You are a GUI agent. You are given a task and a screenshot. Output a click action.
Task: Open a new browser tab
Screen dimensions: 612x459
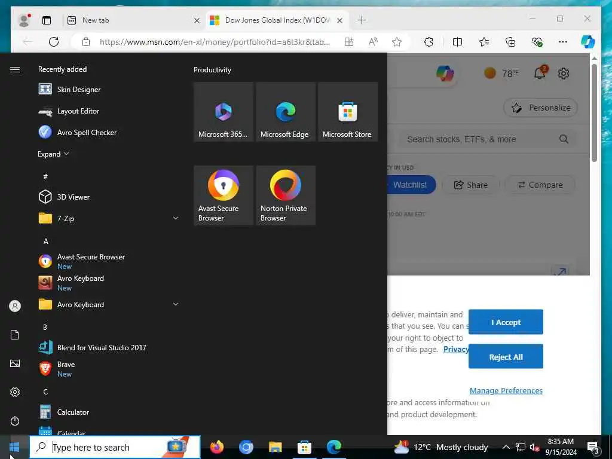click(362, 20)
